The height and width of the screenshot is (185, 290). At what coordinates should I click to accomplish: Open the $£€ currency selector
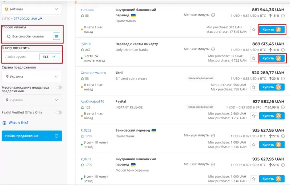[50, 57]
